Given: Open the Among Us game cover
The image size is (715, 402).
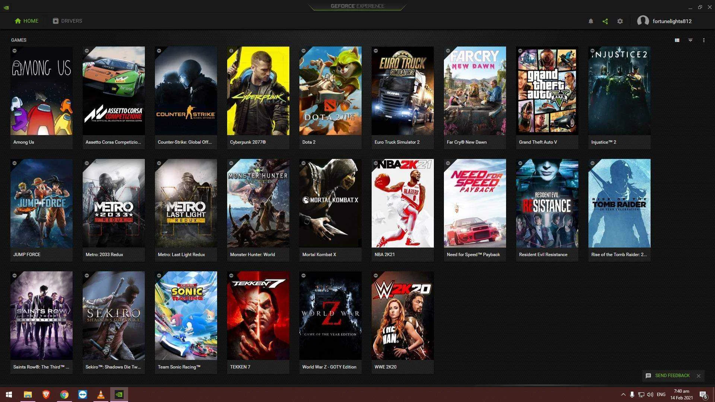Looking at the screenshot, I should point(41,91).
